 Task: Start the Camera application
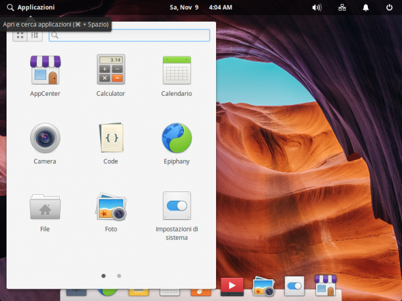click(x=45, y=144)
